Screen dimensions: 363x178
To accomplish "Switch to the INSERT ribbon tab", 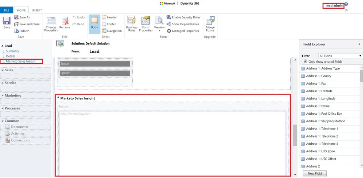I will (x=37, y=10).
